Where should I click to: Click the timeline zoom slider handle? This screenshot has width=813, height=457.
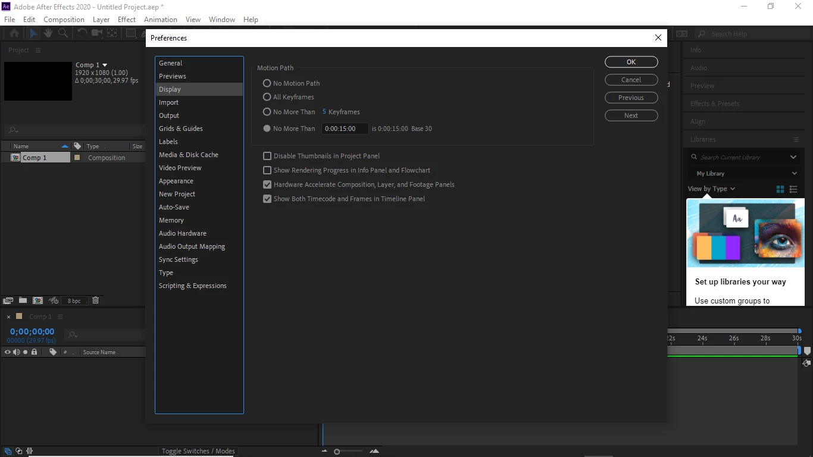pos(337,452)
